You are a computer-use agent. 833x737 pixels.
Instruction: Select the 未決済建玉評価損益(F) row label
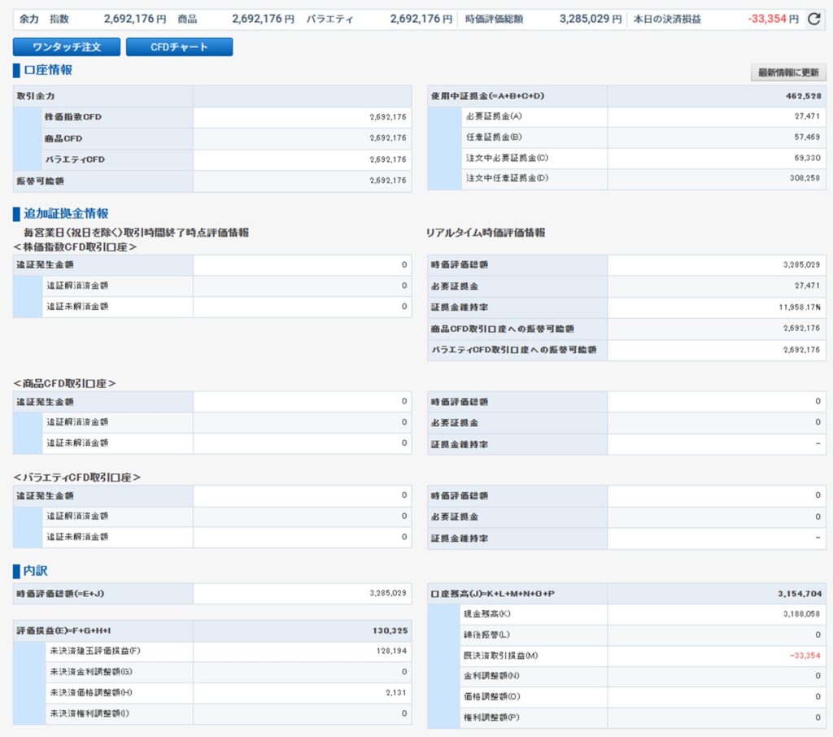click(95, 651)
